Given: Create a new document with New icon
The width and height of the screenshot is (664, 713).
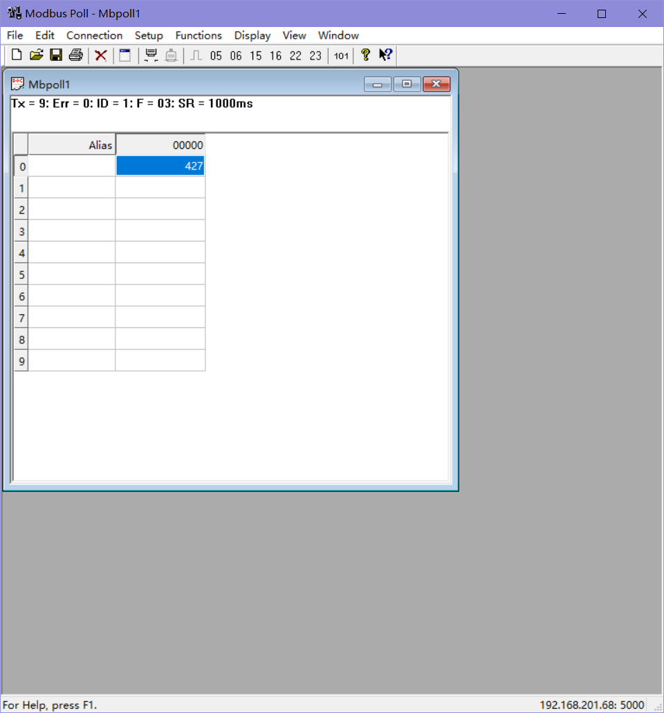Looking at the screenshot, I should tap(17, 55).
